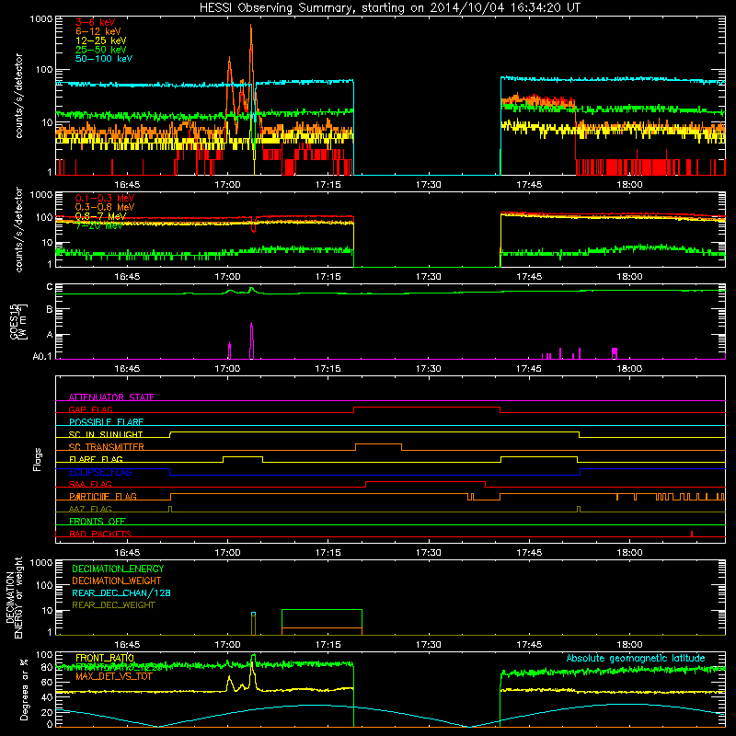Select the SC_TRANSMITTER flag label
This screenshot has height=736, width=736.
point(106,447)
